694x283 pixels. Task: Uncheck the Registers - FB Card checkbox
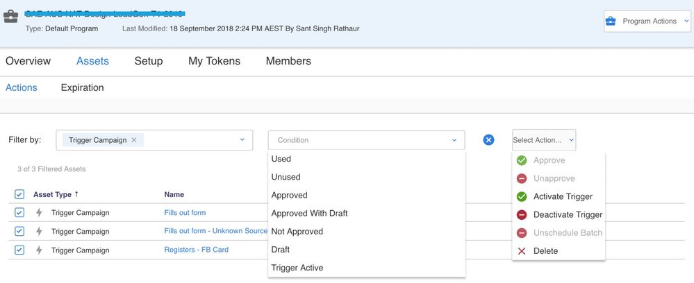[19, 250]
